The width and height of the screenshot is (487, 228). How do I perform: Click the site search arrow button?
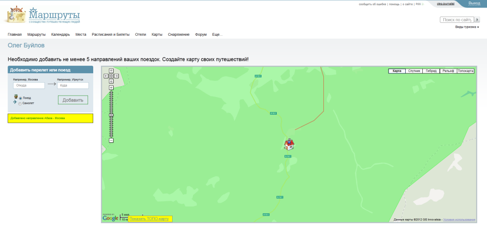(x=477, y=20)
